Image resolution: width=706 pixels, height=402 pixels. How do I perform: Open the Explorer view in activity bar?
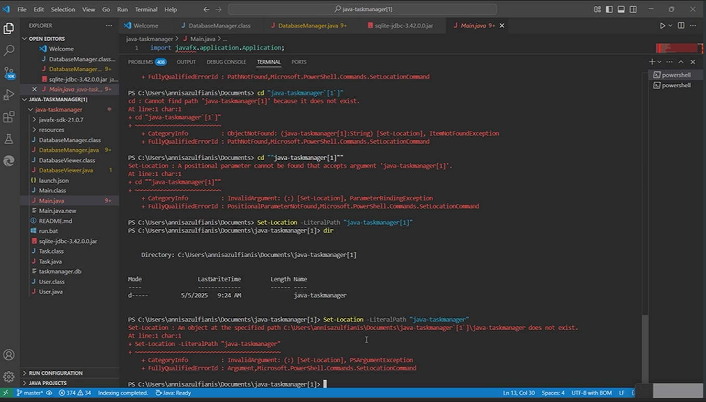pyautogui.click(x=9, y=29)
